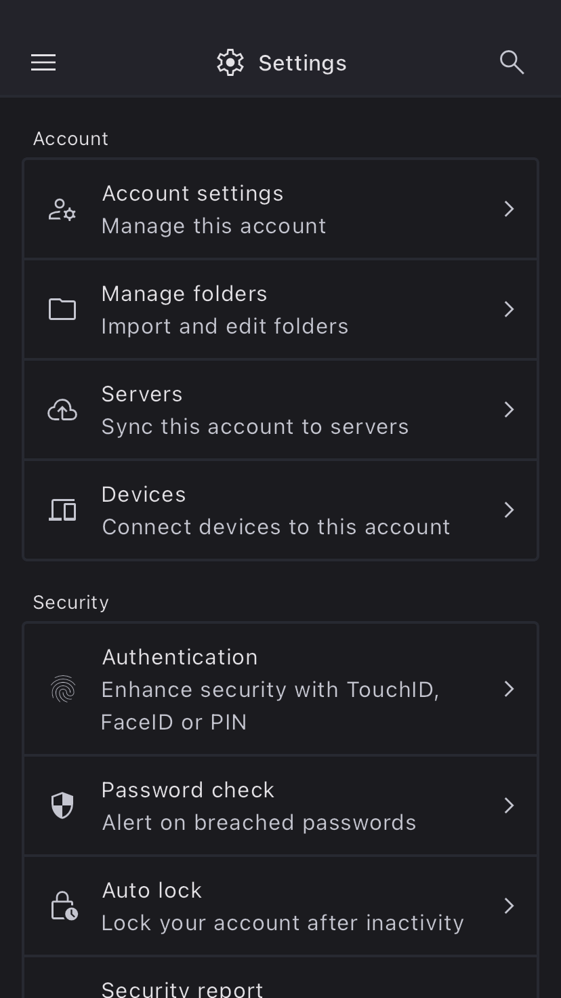Screen dimensions: 561x998
Task: Click the Password check shield icon
Action: [62, 805]
